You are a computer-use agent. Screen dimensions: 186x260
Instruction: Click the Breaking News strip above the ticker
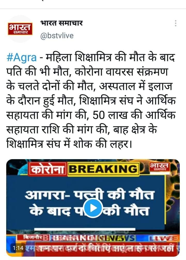90,238
